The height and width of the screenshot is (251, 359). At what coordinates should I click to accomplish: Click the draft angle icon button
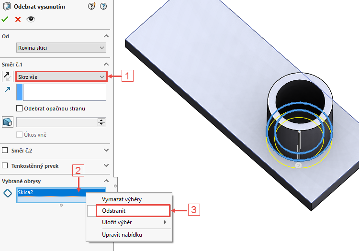pos(8,122)
